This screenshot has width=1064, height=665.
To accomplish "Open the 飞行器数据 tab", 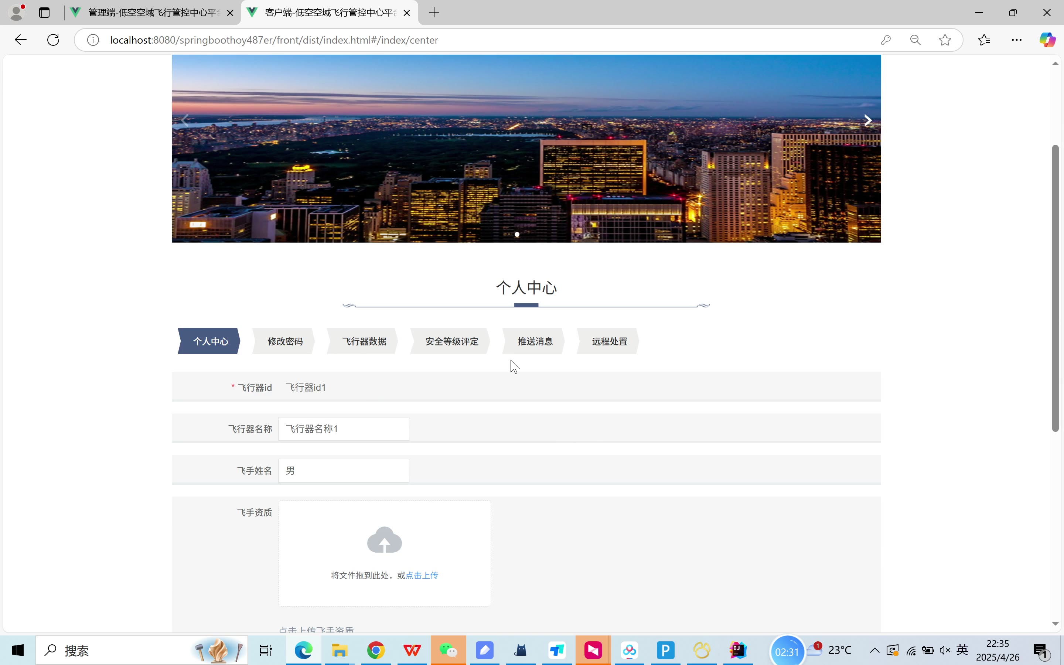I will coord(364,341).
